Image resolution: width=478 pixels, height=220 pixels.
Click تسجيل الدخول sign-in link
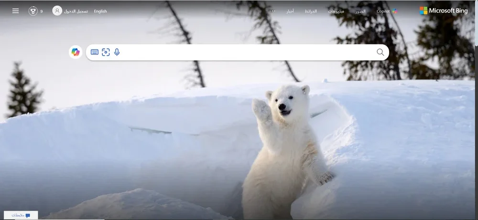(x=76, y=11)
